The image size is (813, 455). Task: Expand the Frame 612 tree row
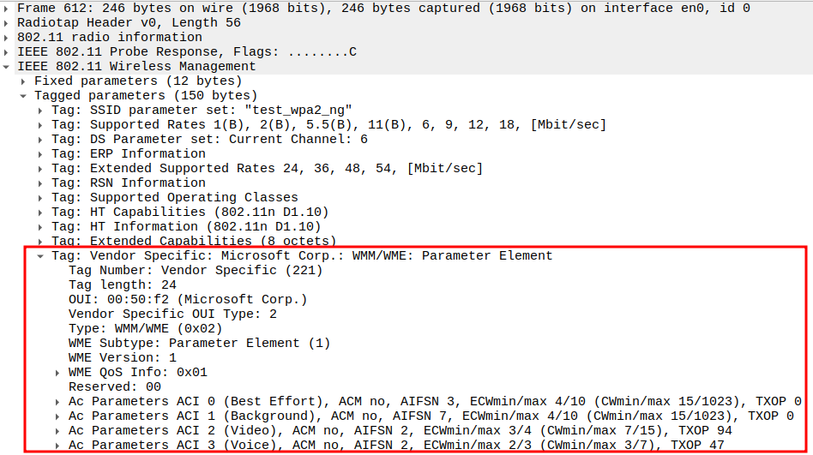pyautogui.click(x=8, y=8)
